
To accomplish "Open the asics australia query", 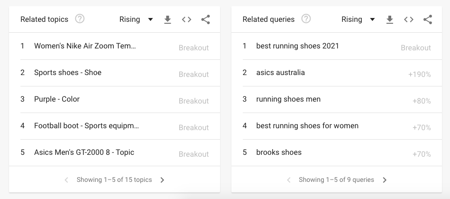I will [x=280, y=73].
